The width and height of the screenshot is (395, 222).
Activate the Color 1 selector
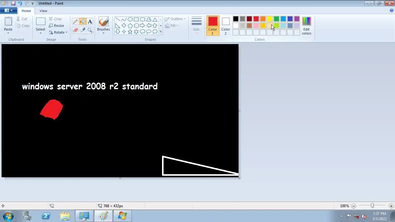click(x=213, y=26)
